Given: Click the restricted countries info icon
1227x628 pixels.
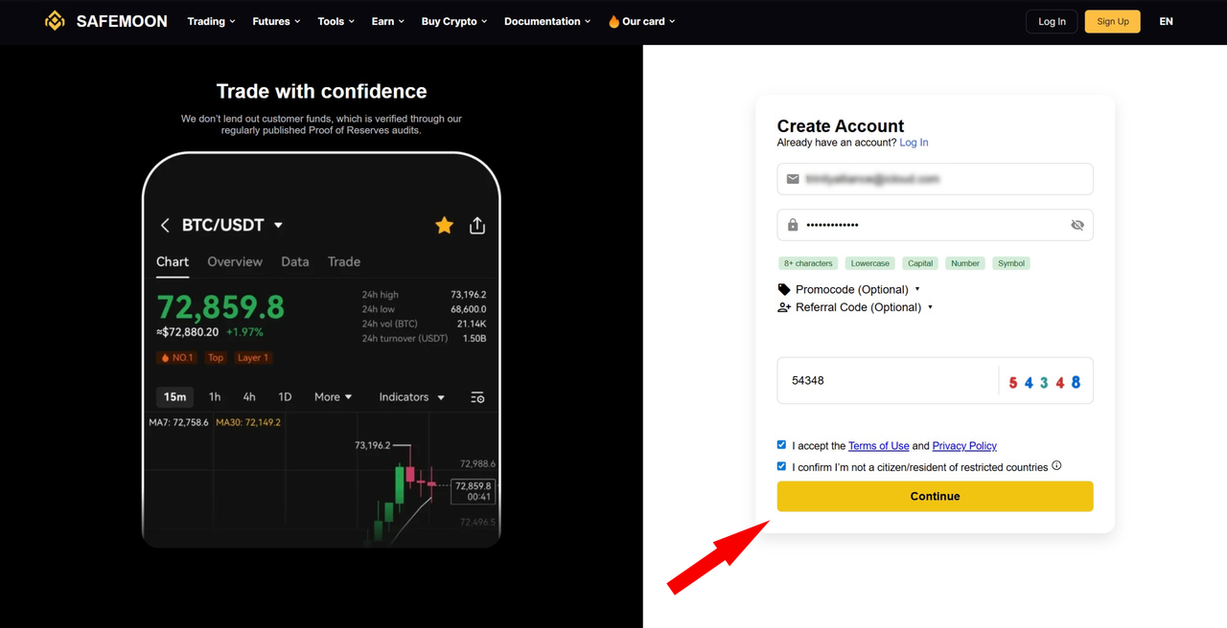Looking at the screenshot, I should 1056,466.
